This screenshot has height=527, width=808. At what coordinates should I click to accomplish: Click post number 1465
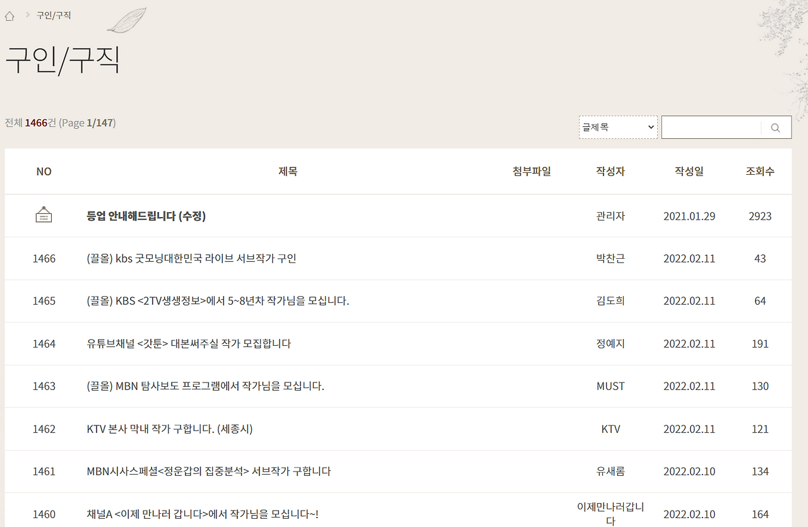click(44, 301)
